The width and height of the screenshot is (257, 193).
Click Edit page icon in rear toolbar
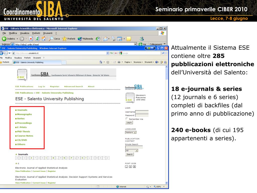pos(120,39)
